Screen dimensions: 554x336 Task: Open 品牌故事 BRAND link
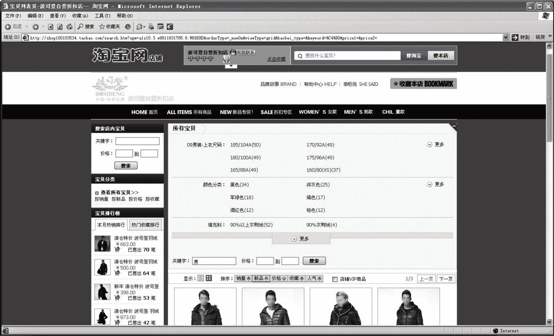(278, 84)
